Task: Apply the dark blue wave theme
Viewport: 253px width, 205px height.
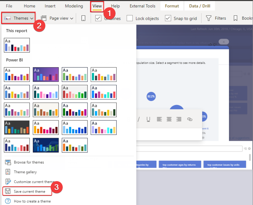Action: tap(46, 145)
